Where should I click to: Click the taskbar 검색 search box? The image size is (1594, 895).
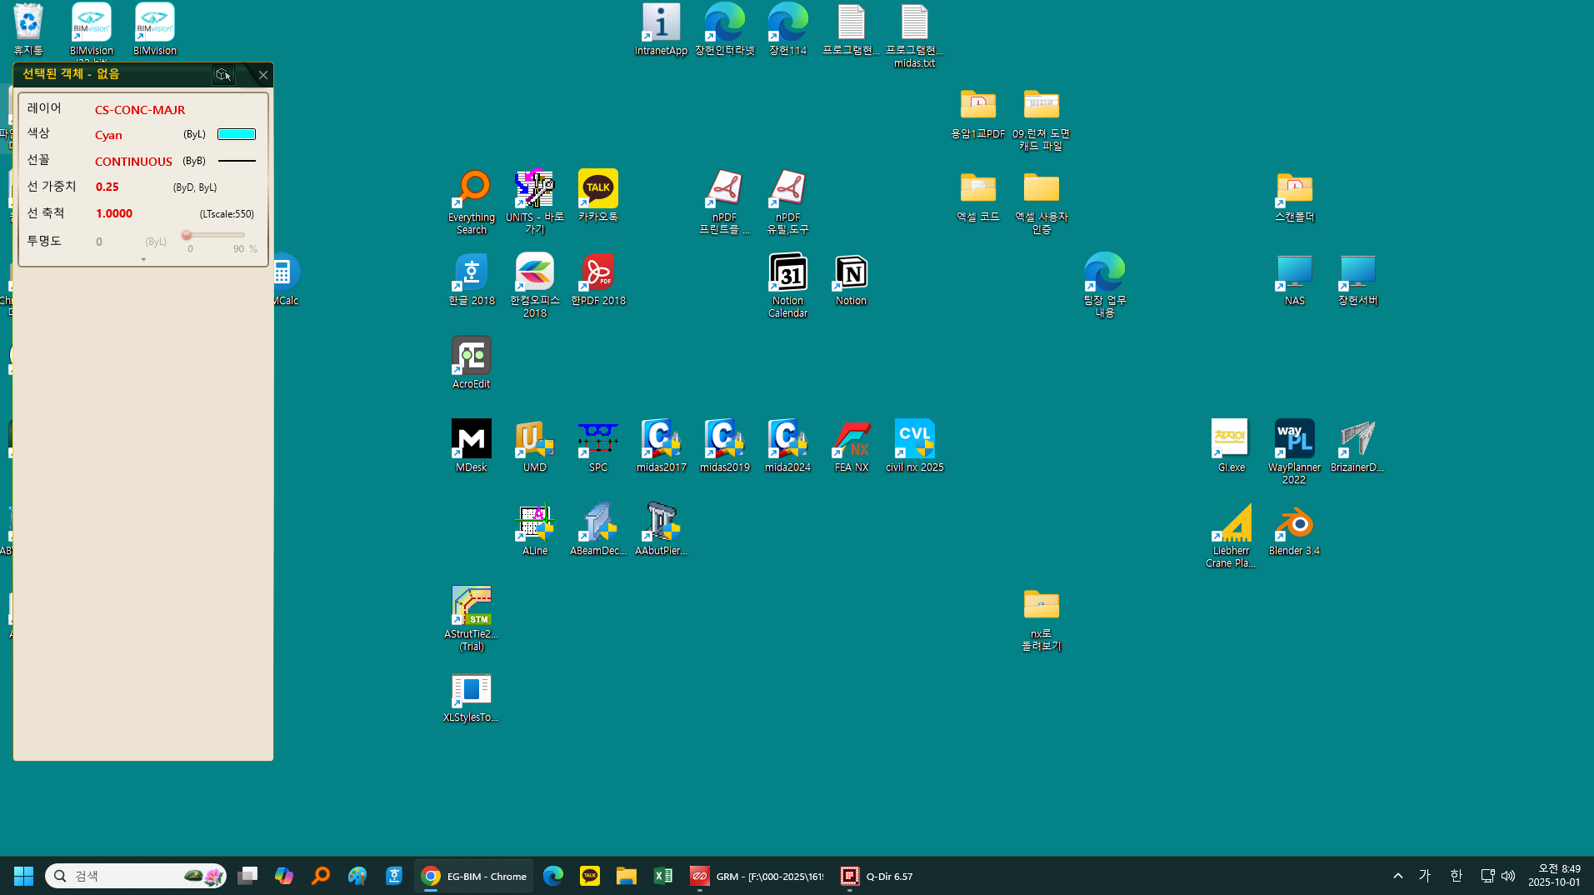(135, 876)
